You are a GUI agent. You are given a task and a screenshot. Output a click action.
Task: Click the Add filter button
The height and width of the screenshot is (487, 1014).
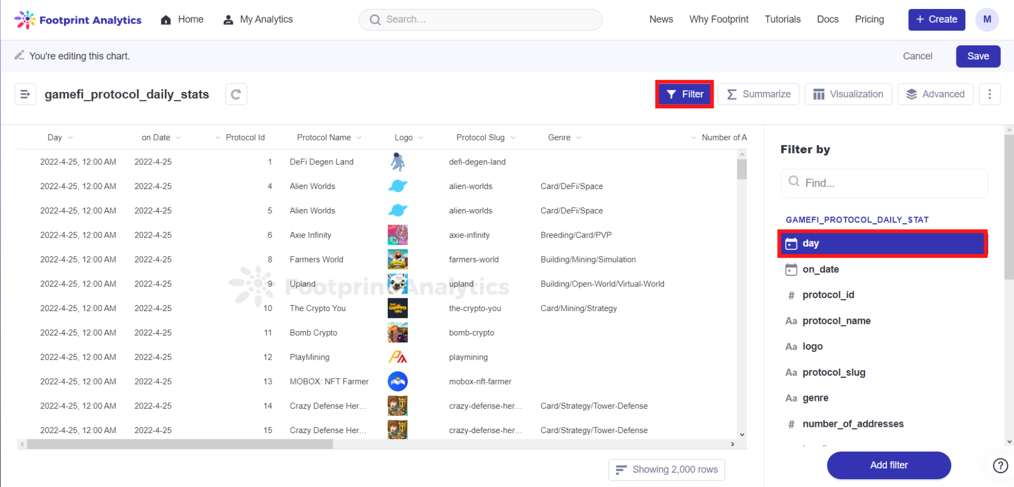(889, 465)
